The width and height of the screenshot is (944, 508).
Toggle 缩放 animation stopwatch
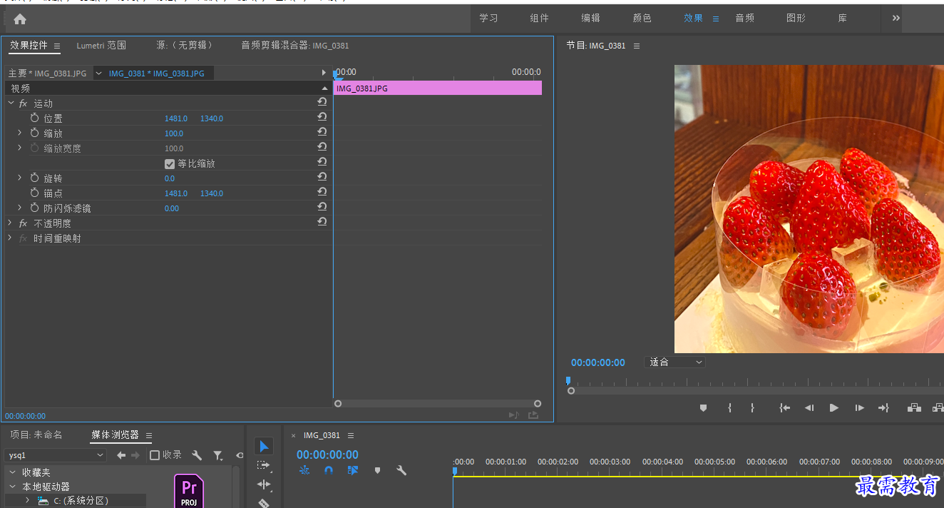34,133
